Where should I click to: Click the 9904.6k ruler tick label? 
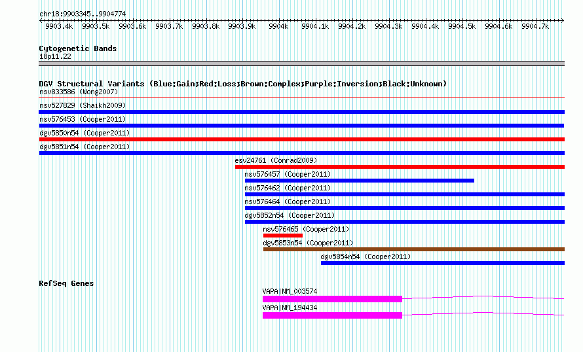(498, 26)
